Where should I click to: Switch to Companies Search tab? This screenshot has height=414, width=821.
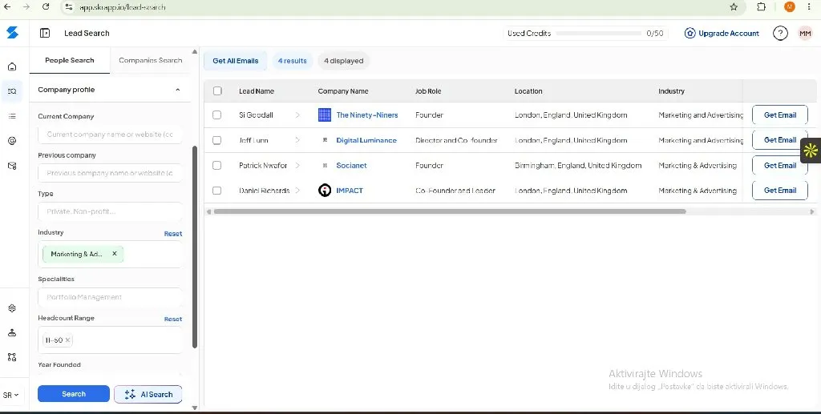click(150, 60)
